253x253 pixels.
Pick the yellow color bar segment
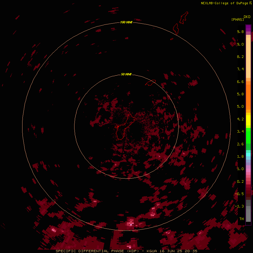(x=248, y=120)
